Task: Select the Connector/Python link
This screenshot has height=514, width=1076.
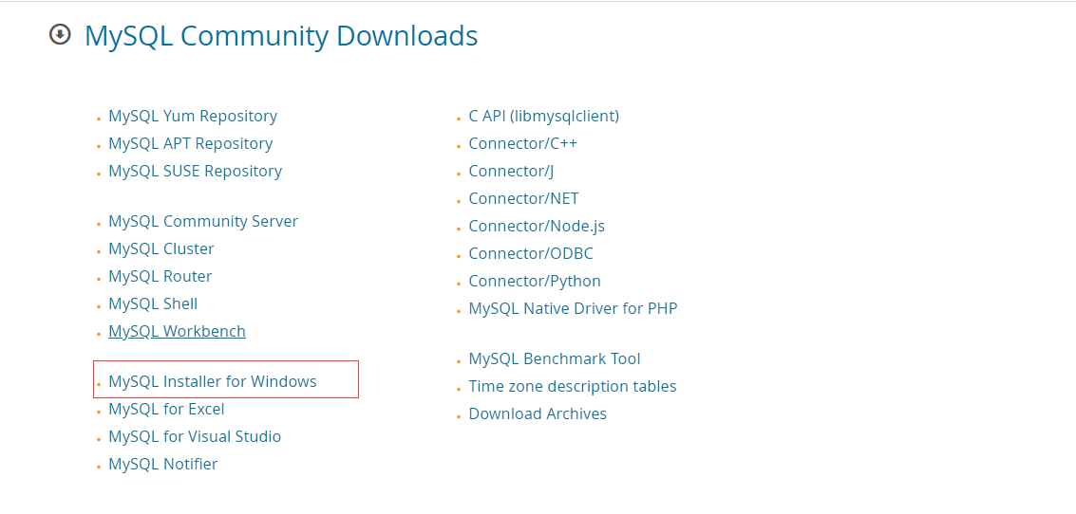Action: pos(535,282)
